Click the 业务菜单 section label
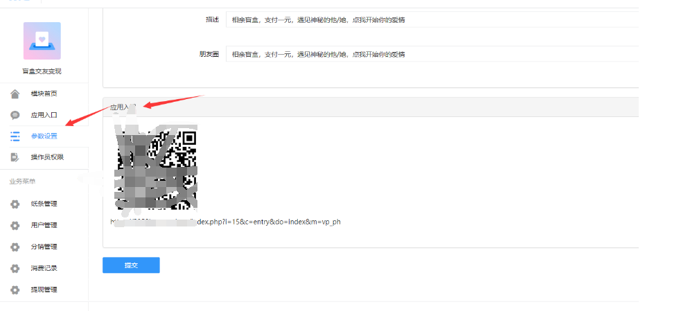The width and height of the screenshot is (681, 311). pyautogui.click(x=22, y=181)
